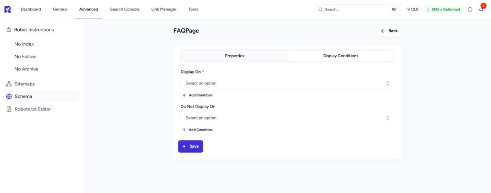Click the Robots.txt Editor file icon

[x=9, y=109]
